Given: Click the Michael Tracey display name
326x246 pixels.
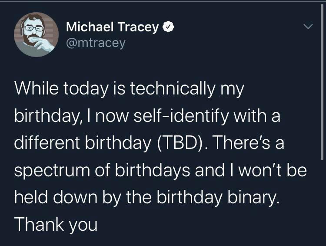Looking at the screenshot, I should pyautogui.click(x=112, y=27).
